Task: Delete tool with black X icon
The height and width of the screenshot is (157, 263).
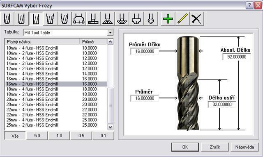Action: [x=196, y=18]
